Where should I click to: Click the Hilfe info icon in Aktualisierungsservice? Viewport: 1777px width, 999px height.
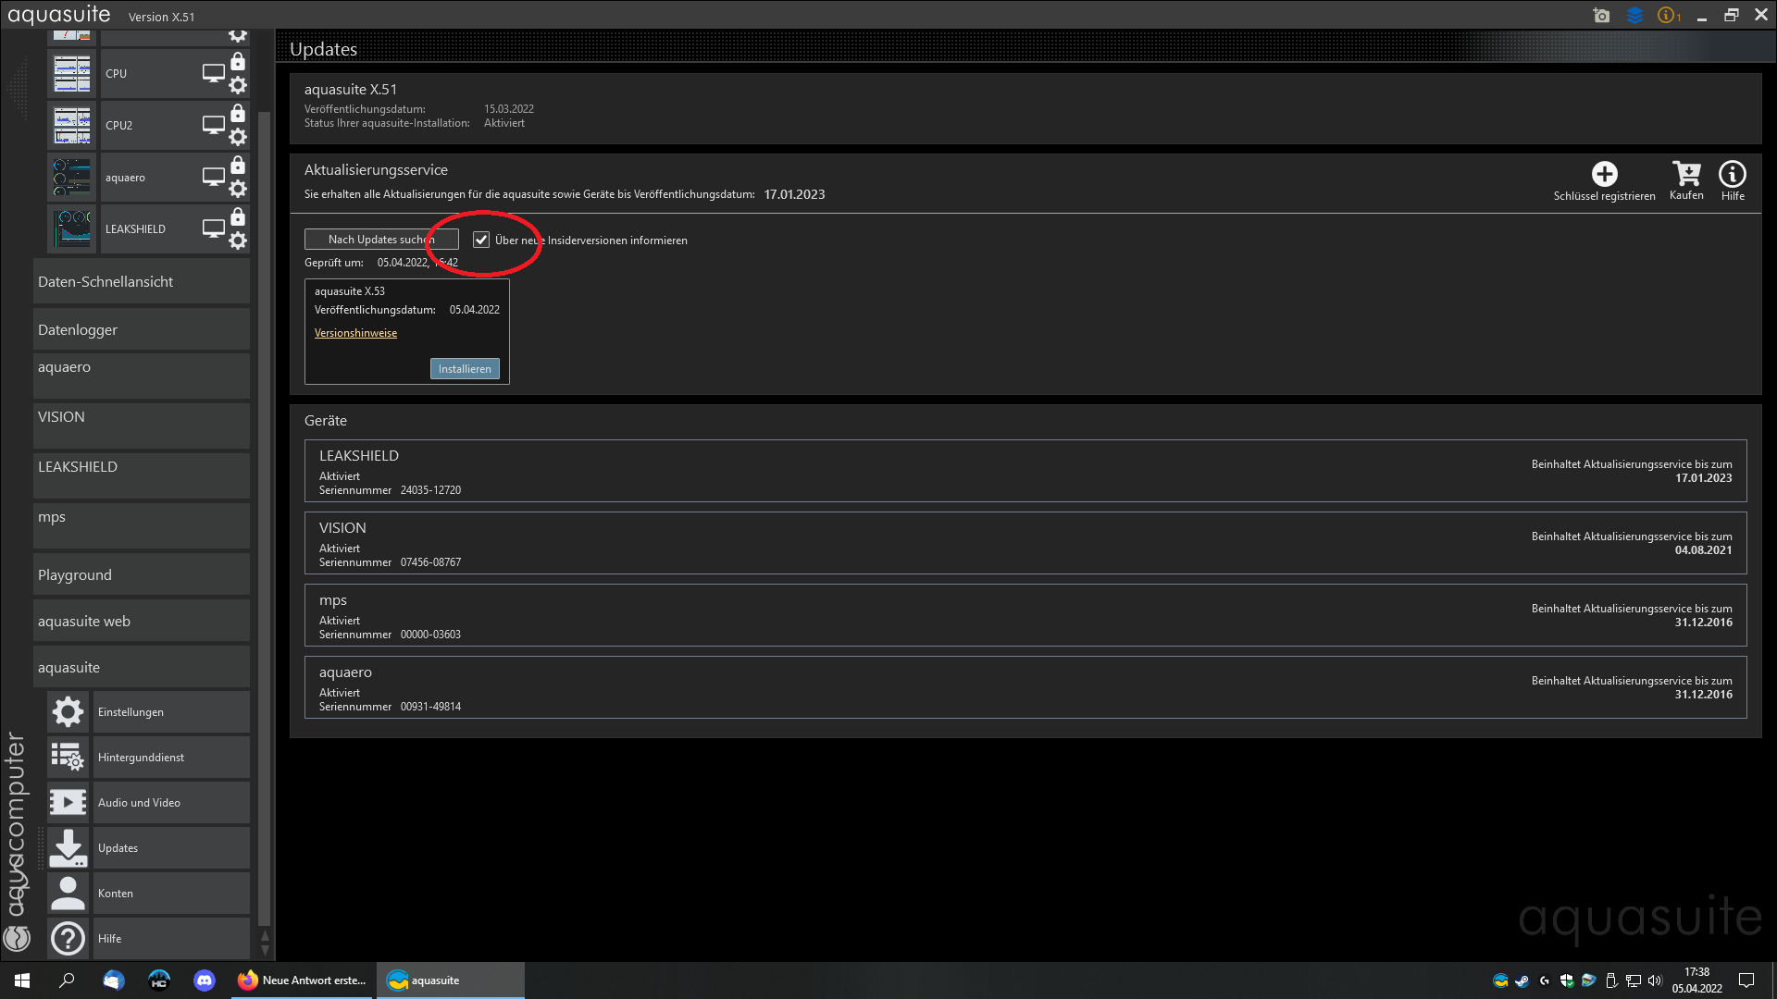point(1732,174)
